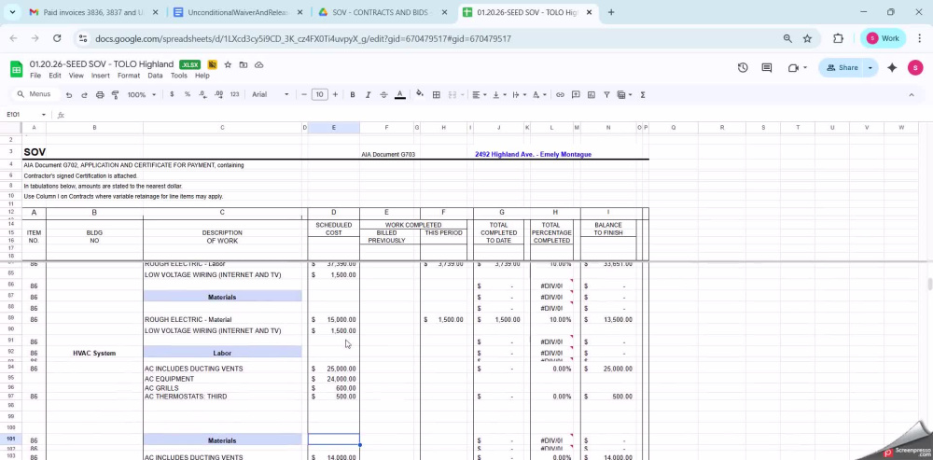The height and width of the screenshot is (460, 933).
Task: Format as percent icon
Action: pyautogui.click(x=188, y=94)
